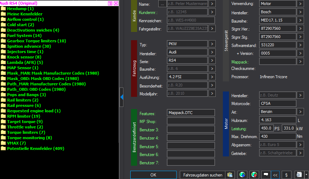This screenshot has height=179, width=309.
Task: Click the paste vehicle data clipboard icon
Action: pyautogui.click(x=230, y=175)
